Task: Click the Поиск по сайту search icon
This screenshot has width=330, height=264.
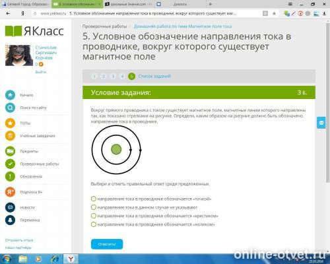Action: tap(10, 108)
